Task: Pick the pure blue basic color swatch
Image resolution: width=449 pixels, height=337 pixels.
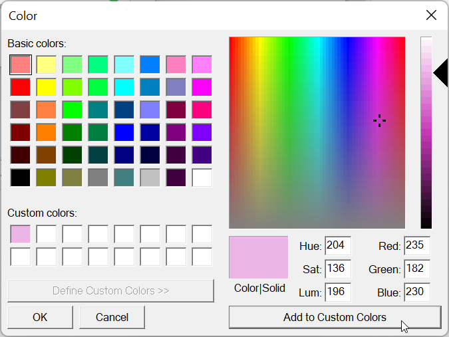Action: (124, 132)
